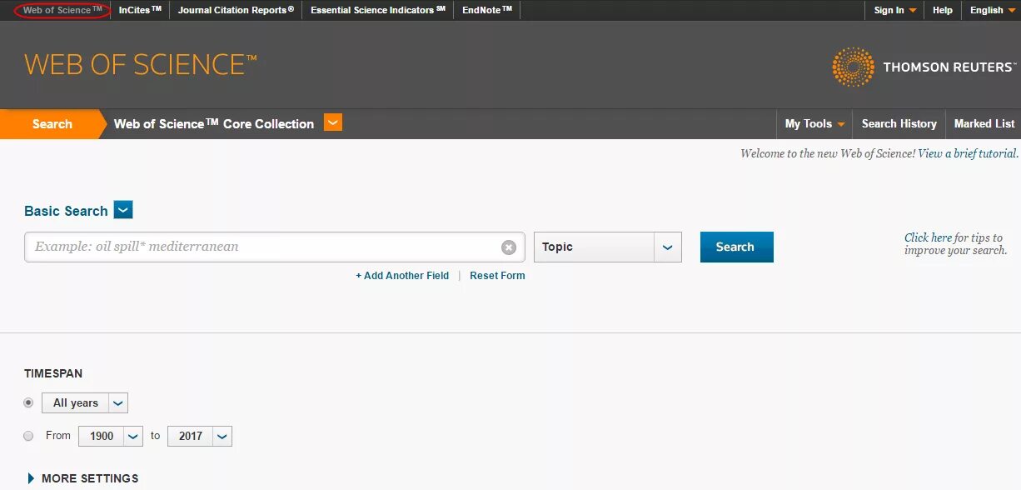Open the Web of Science top nav tab
Image resolution: width=1021 pixels, height=490 pixels.
click(x=62, y=10)
